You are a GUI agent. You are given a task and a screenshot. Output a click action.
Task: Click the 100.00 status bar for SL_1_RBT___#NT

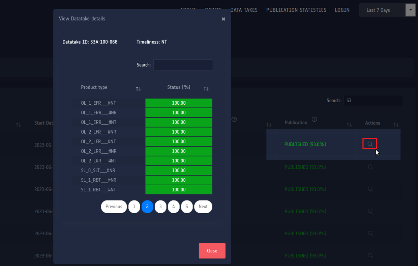click(179, 190)
